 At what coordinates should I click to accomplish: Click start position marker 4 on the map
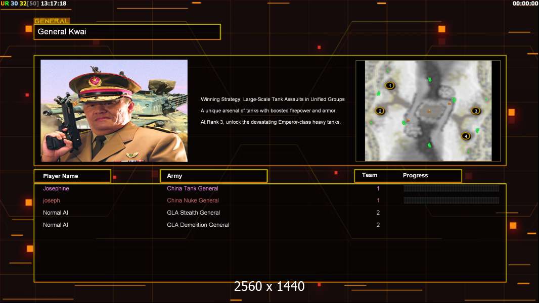(x=466, y=136)
